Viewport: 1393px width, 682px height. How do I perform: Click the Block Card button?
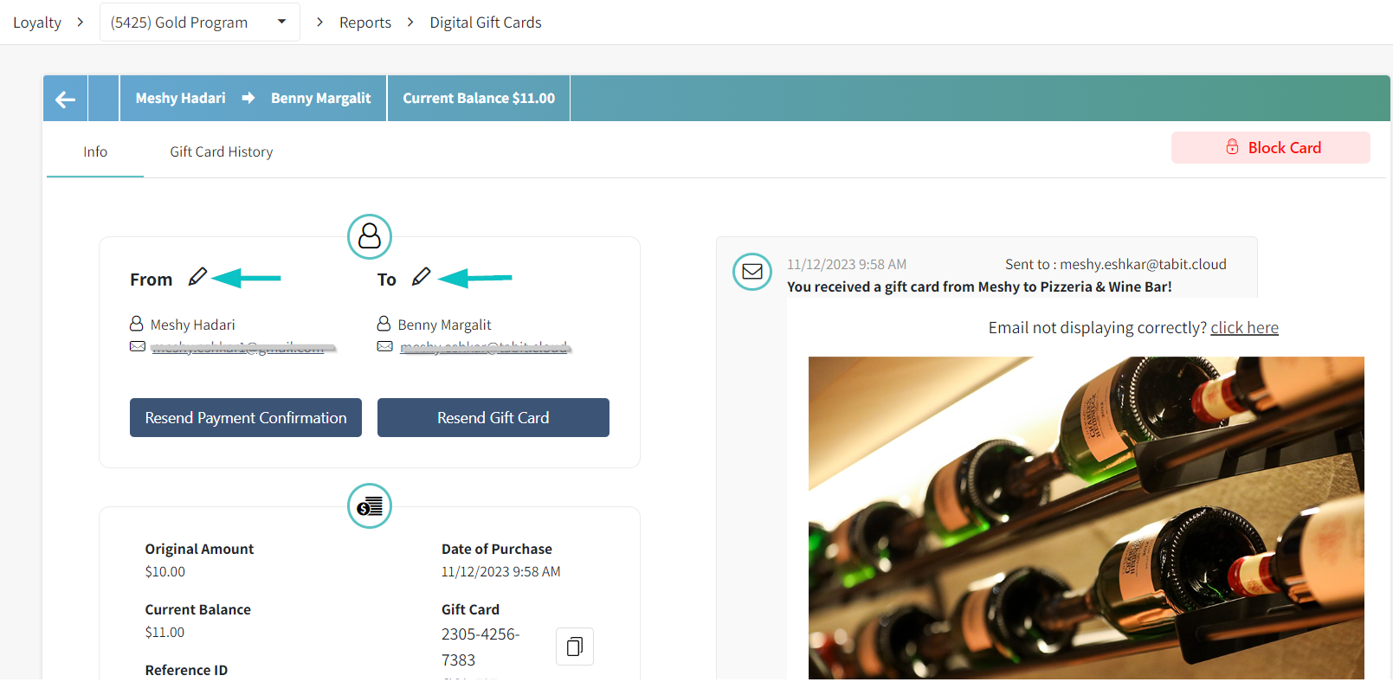click(1270, 147)
